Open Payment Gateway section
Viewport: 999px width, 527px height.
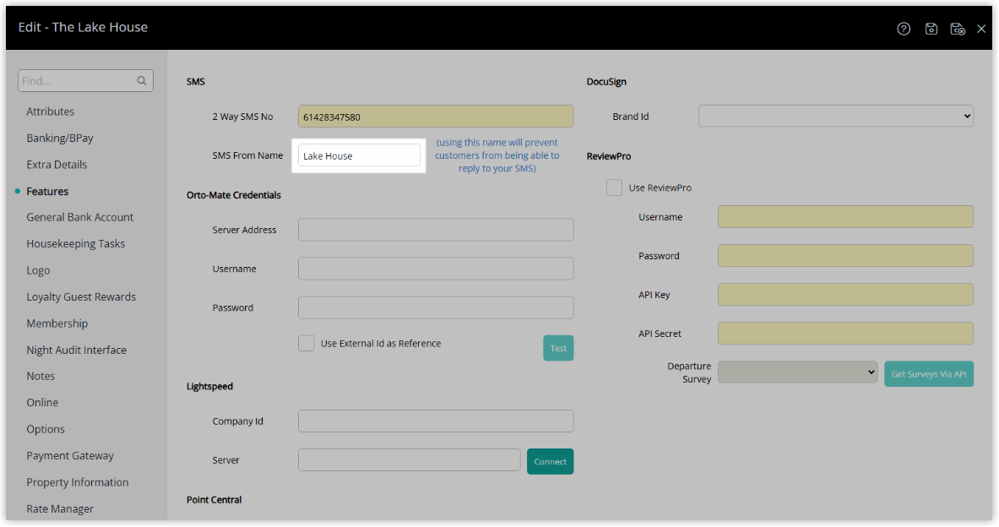click(70, 455)
